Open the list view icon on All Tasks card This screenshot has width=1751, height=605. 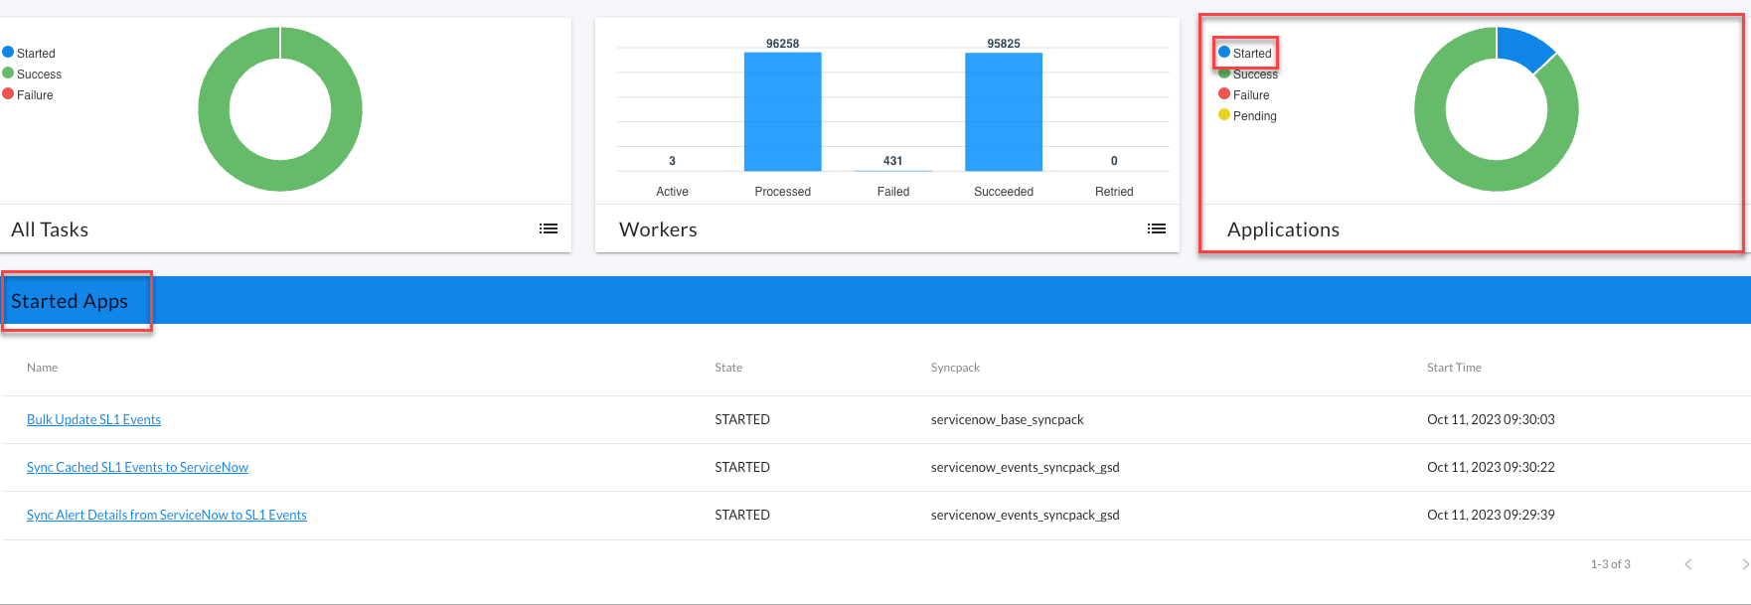click(548, 228)
